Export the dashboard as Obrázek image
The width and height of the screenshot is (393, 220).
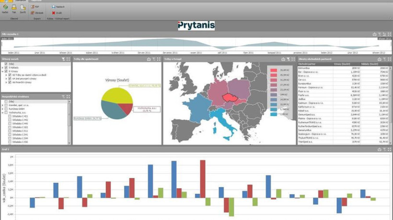(x=37, y=13)
